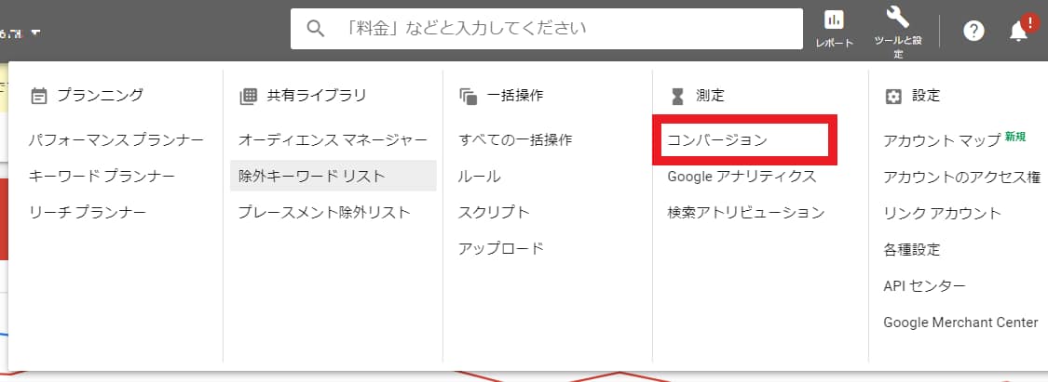Open すべての一括操作
The image size is (1048, 382).
tap(515, 140)
